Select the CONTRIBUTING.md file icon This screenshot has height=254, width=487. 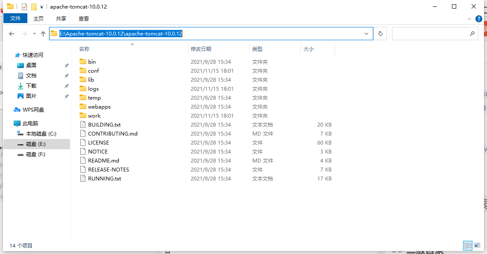coord(83,133)
